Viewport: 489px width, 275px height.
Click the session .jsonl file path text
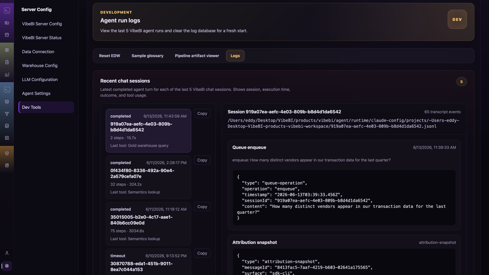pos(344,123)
